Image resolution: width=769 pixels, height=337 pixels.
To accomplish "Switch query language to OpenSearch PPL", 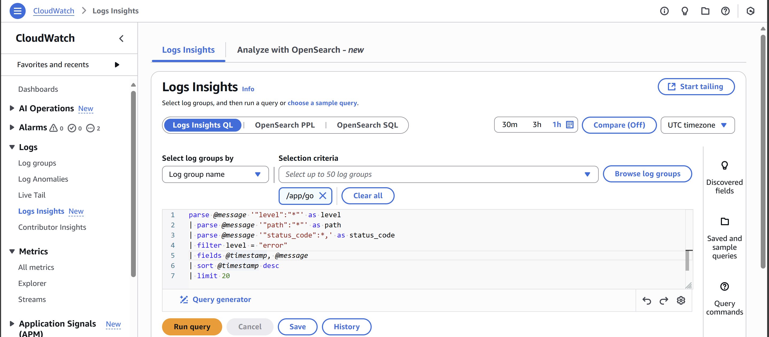I will pyautogui.click(x=284, y=125).
